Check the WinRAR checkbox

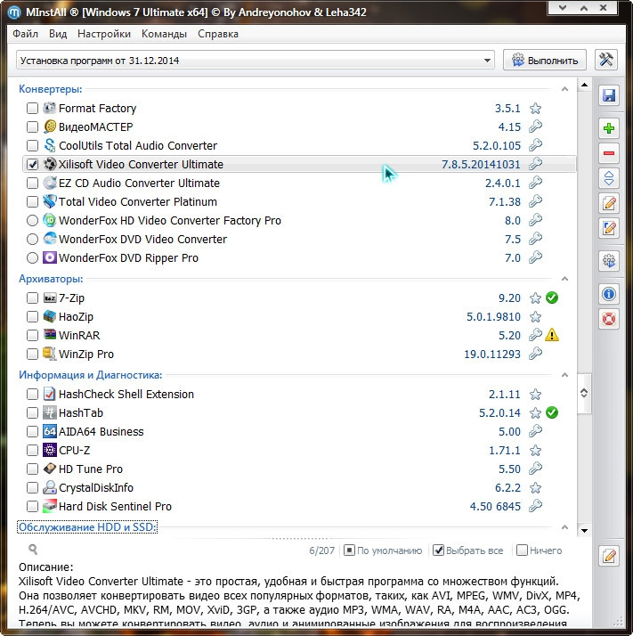tap(32, 335)
